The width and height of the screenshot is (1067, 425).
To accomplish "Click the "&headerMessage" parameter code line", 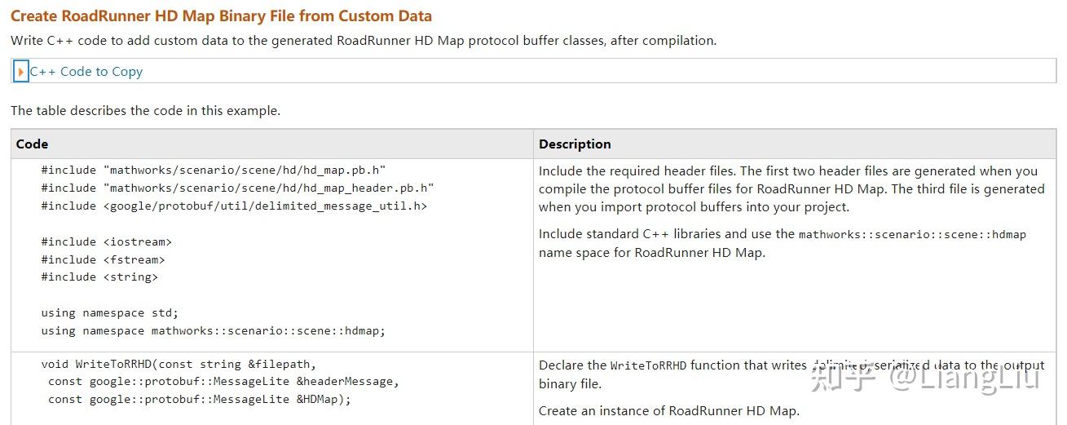I will click(223, 382).
